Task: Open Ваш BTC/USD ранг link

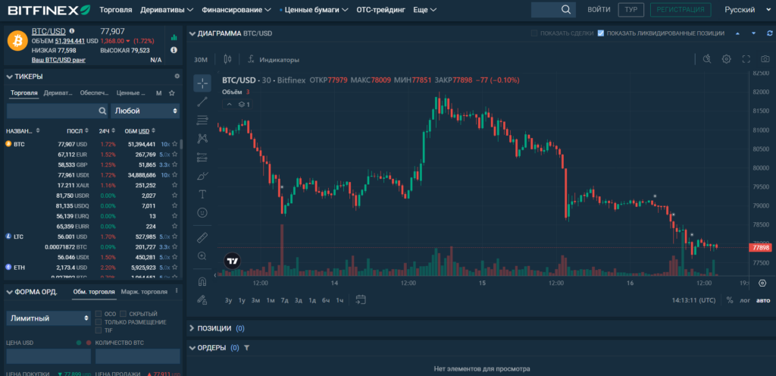Action: [x=58, y=60]
